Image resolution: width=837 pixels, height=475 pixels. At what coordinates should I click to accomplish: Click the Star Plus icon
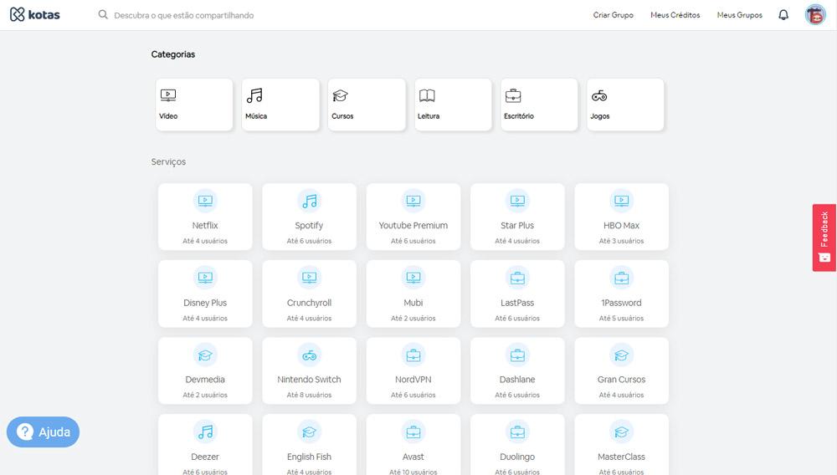coord(517,201)
